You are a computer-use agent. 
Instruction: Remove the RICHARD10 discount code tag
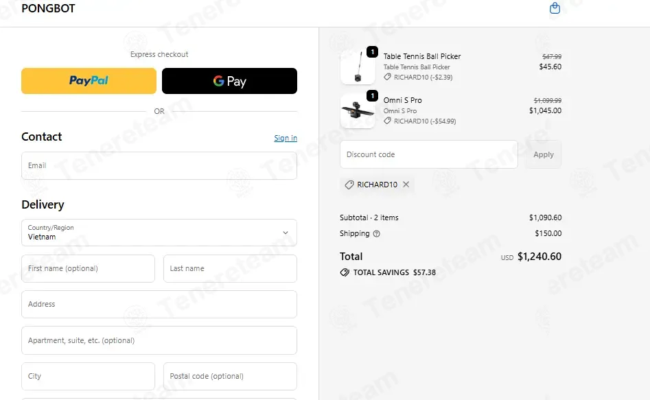[x=406, y=185]
